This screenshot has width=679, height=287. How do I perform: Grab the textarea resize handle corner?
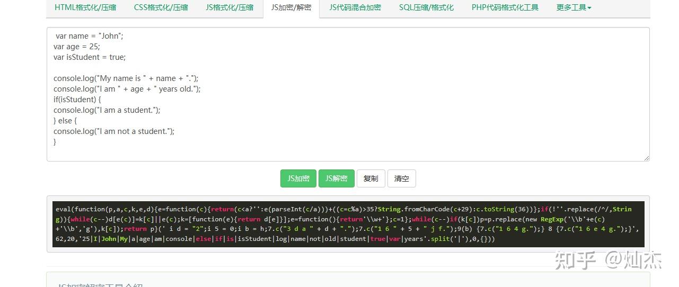coord(646,158)
